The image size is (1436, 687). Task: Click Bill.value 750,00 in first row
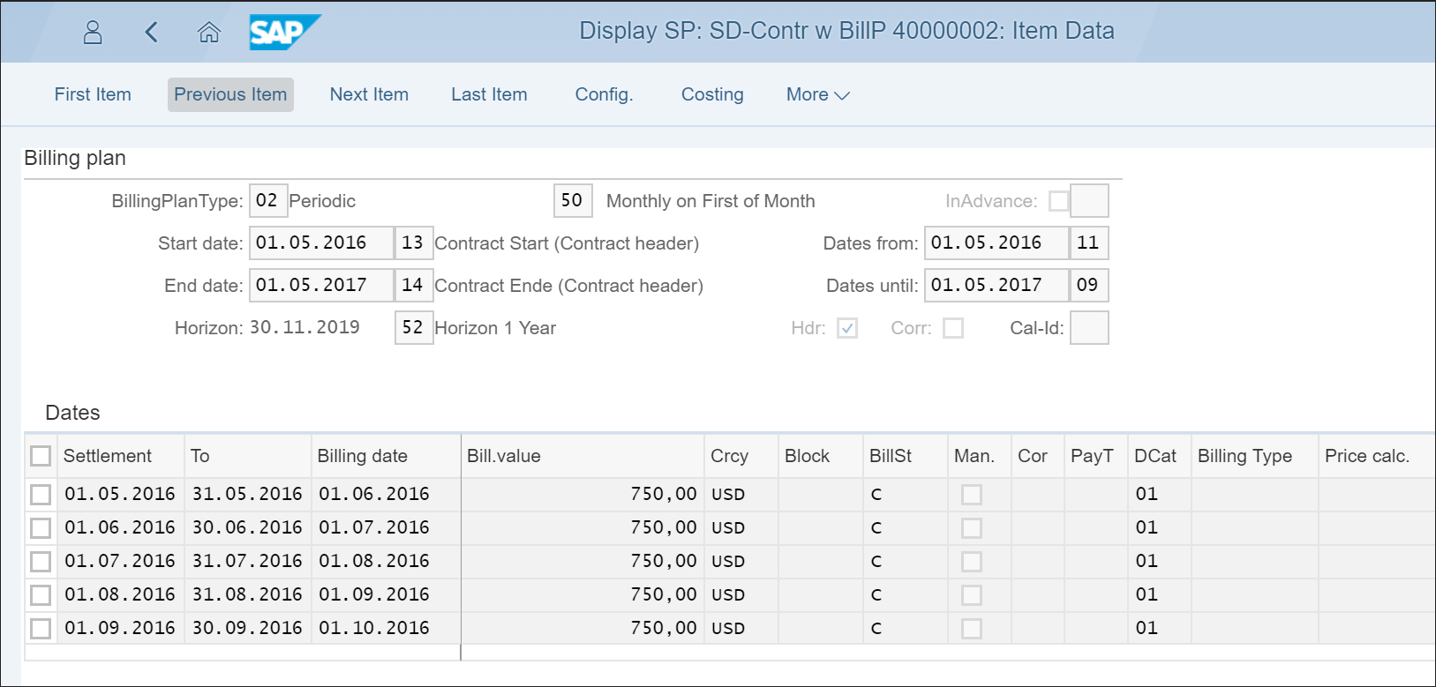pyautogui.click(x=583, y=495)
